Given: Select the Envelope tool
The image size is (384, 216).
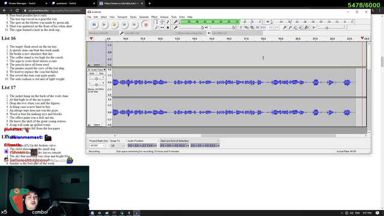Looking at the screenshot, I should click(162, 22).
